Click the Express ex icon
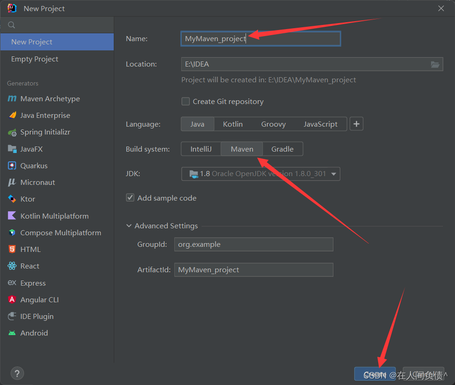 [12, 282]
